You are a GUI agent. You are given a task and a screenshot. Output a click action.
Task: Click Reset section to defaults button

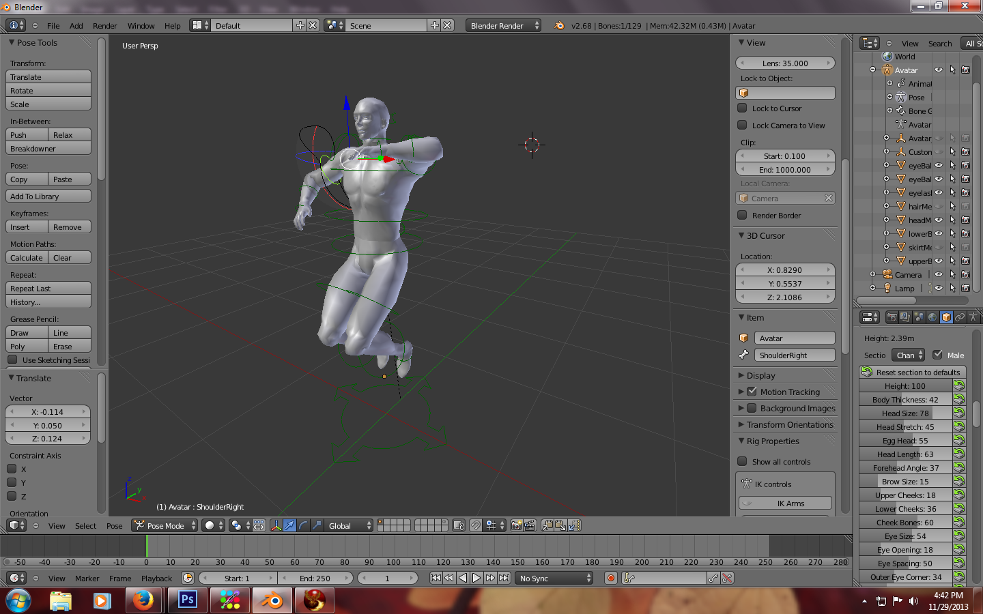[913, 372]
